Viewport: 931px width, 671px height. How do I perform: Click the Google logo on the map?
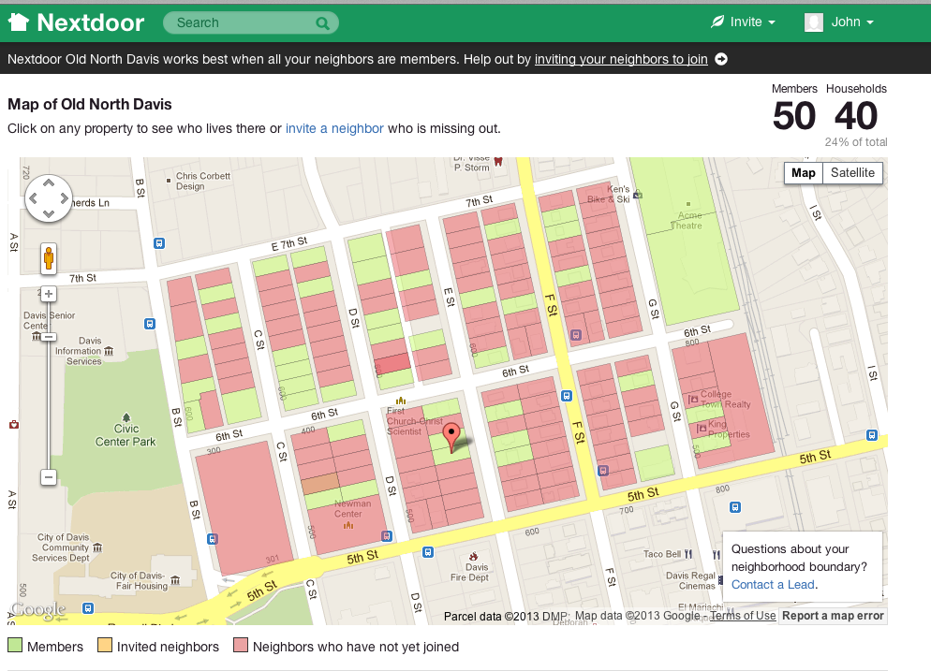tap(38, 610)
